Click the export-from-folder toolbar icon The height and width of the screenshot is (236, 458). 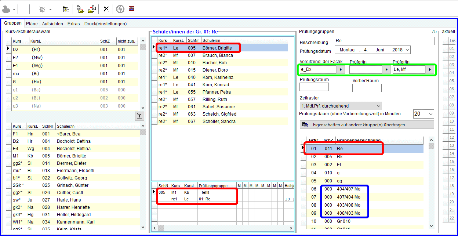pos(92,9)
